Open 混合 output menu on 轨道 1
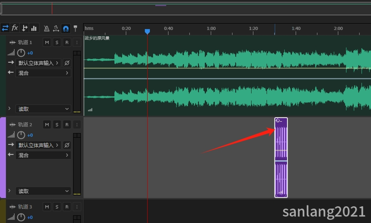The image size is (371, 223). (43, 73)
